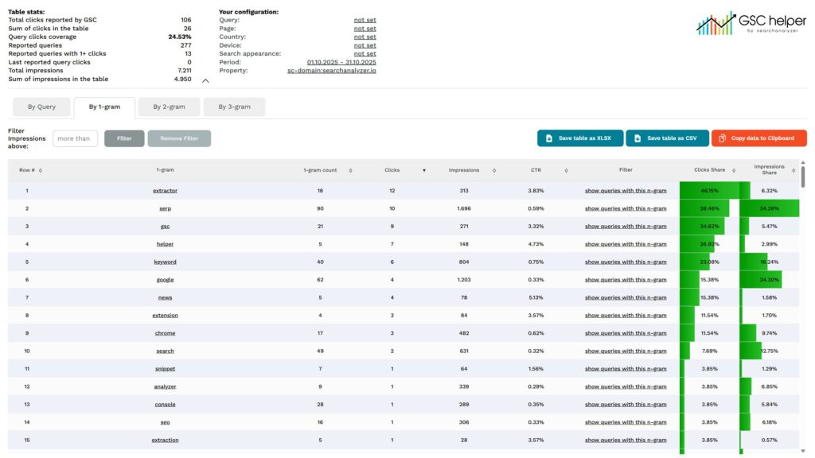
Task: Click the GSC helper logo
Action: coord(749,23)
